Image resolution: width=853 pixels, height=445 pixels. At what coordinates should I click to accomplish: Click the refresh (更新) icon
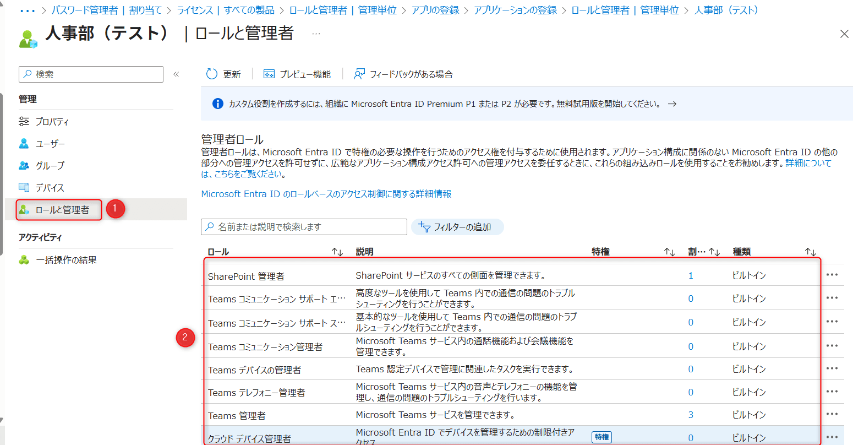pos(212,74)
